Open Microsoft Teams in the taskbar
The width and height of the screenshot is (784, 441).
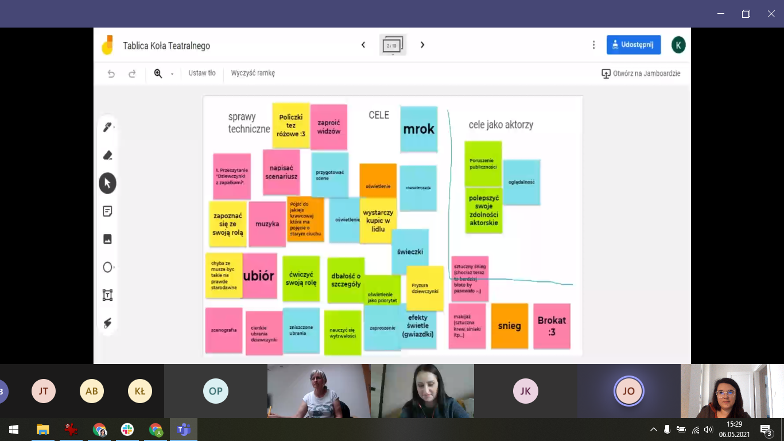[x=184, y=430]
